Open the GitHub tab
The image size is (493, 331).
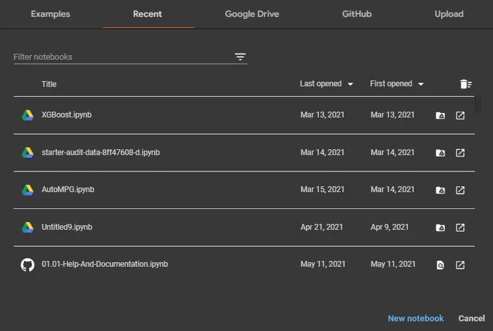pyautogui.click(x=357, y=14)
